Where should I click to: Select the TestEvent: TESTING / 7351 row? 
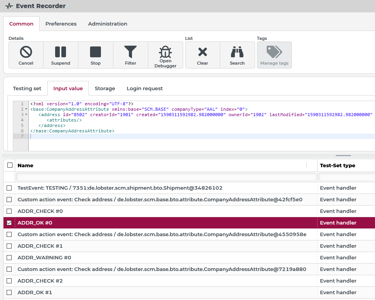(120, 188)
